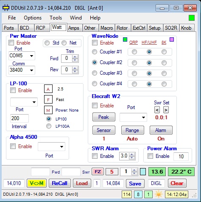This screenshot has height=202, width=201.
Task: Select the Std radio button
Action: (x=47, y=43)
